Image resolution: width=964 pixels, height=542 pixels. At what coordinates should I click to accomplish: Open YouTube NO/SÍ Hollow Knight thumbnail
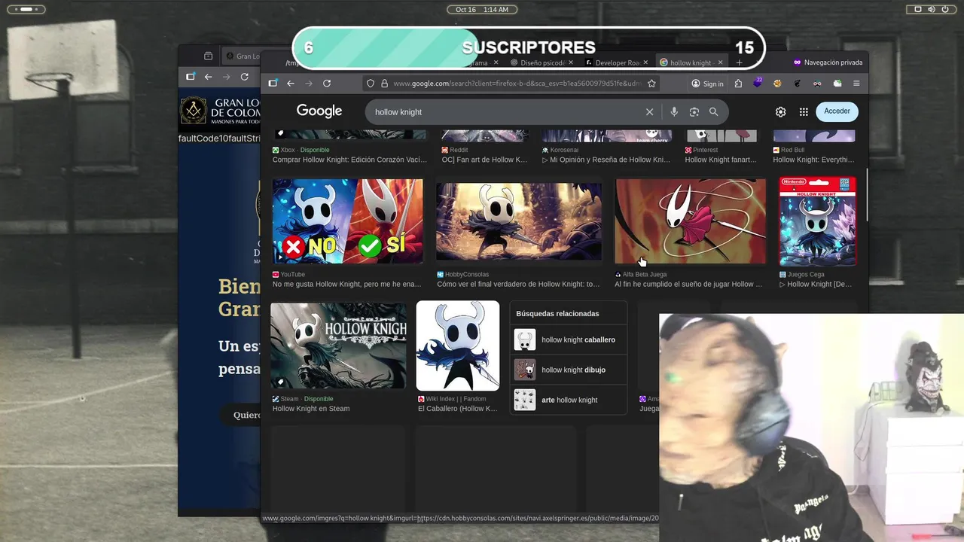(347, 221)
